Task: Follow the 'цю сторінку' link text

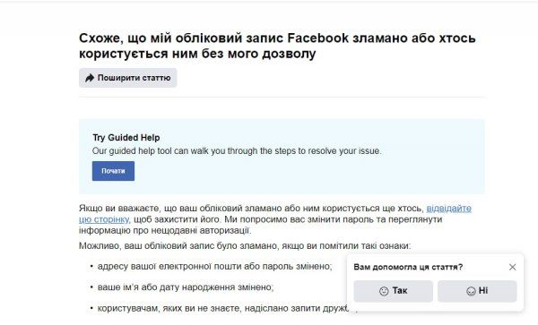Action: pos(104,219)
